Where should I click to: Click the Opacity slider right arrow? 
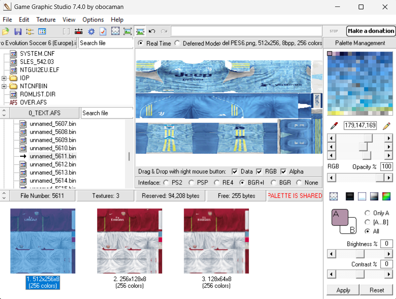[x=389, y=178]
